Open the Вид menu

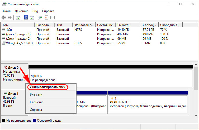35,11
